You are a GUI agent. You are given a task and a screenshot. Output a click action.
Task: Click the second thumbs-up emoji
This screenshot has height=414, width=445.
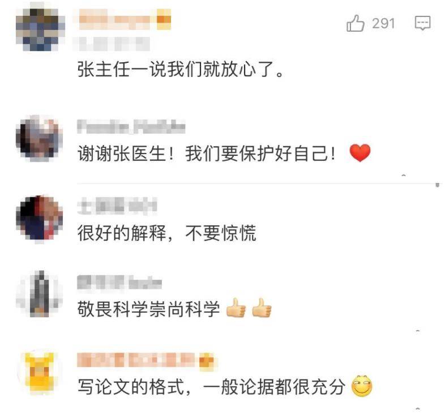click(x=262, y=308)
